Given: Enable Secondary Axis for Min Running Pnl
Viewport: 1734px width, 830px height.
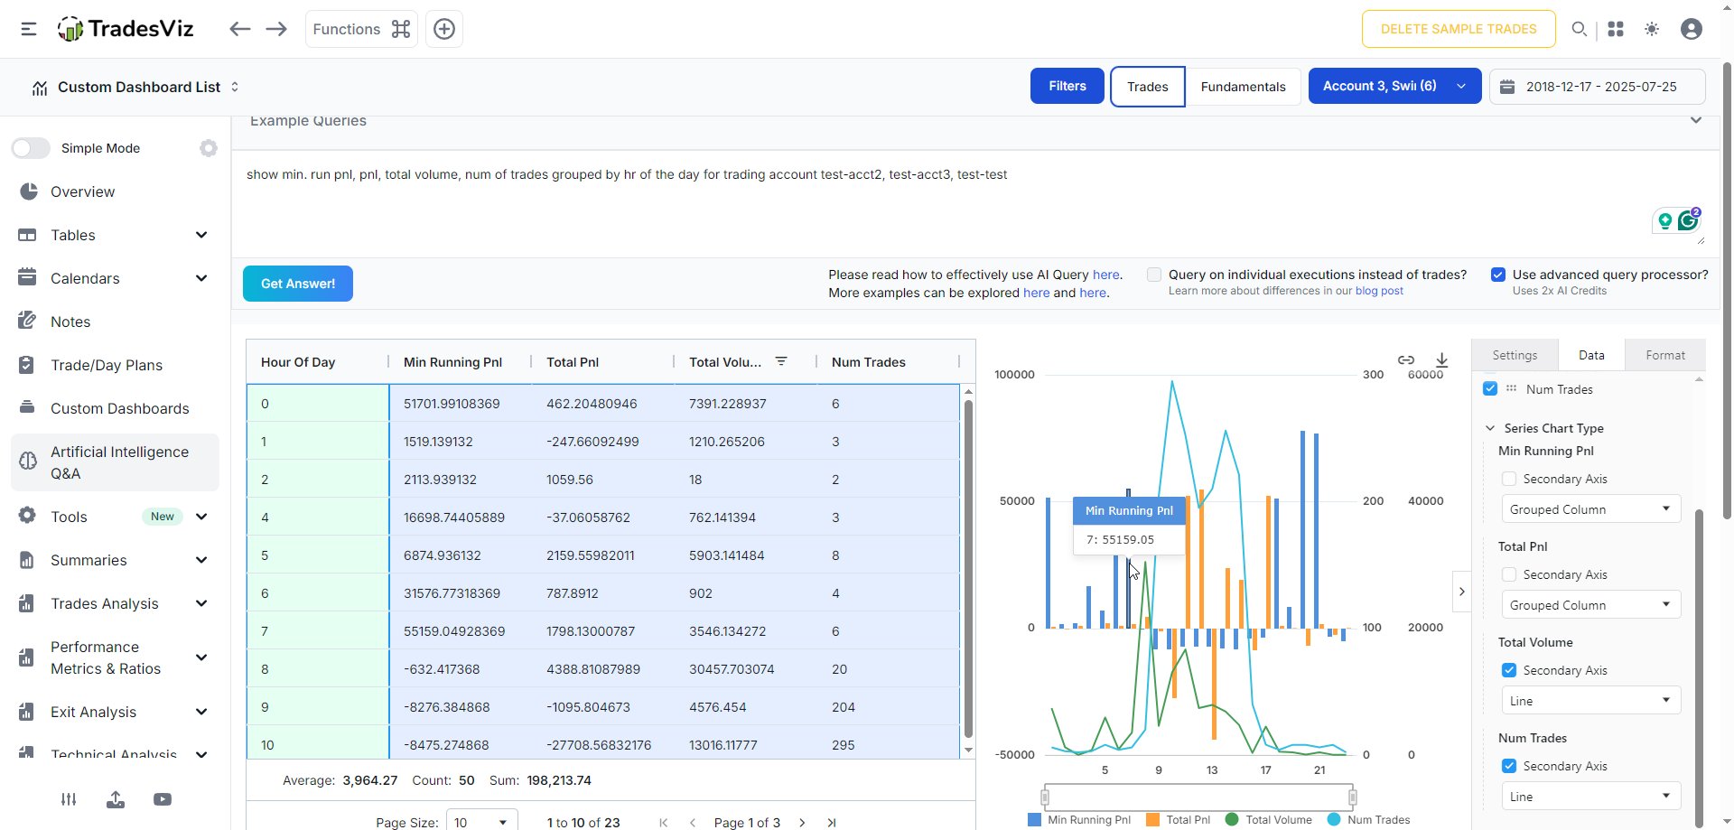Looking at the screenshot, I should pyautogui.click(x=1508, y=479).
